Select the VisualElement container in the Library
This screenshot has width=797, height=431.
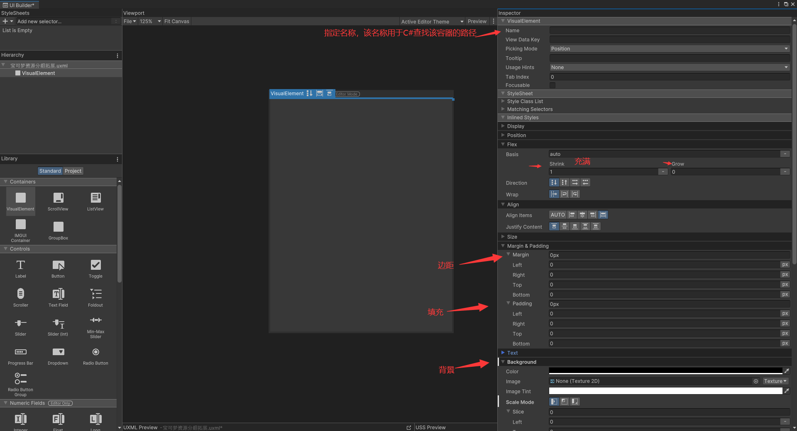pyautogui.click(x=20, y=201)
